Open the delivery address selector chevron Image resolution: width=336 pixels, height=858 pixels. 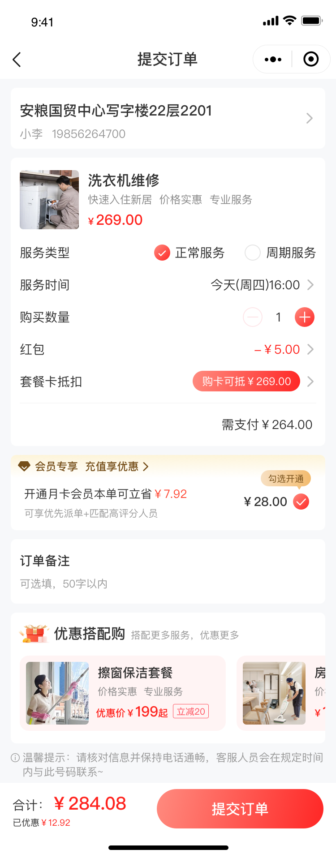[309, 118]
